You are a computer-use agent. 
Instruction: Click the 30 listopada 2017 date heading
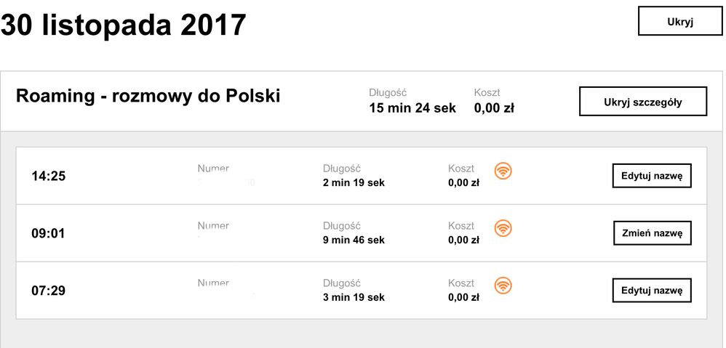124,26
